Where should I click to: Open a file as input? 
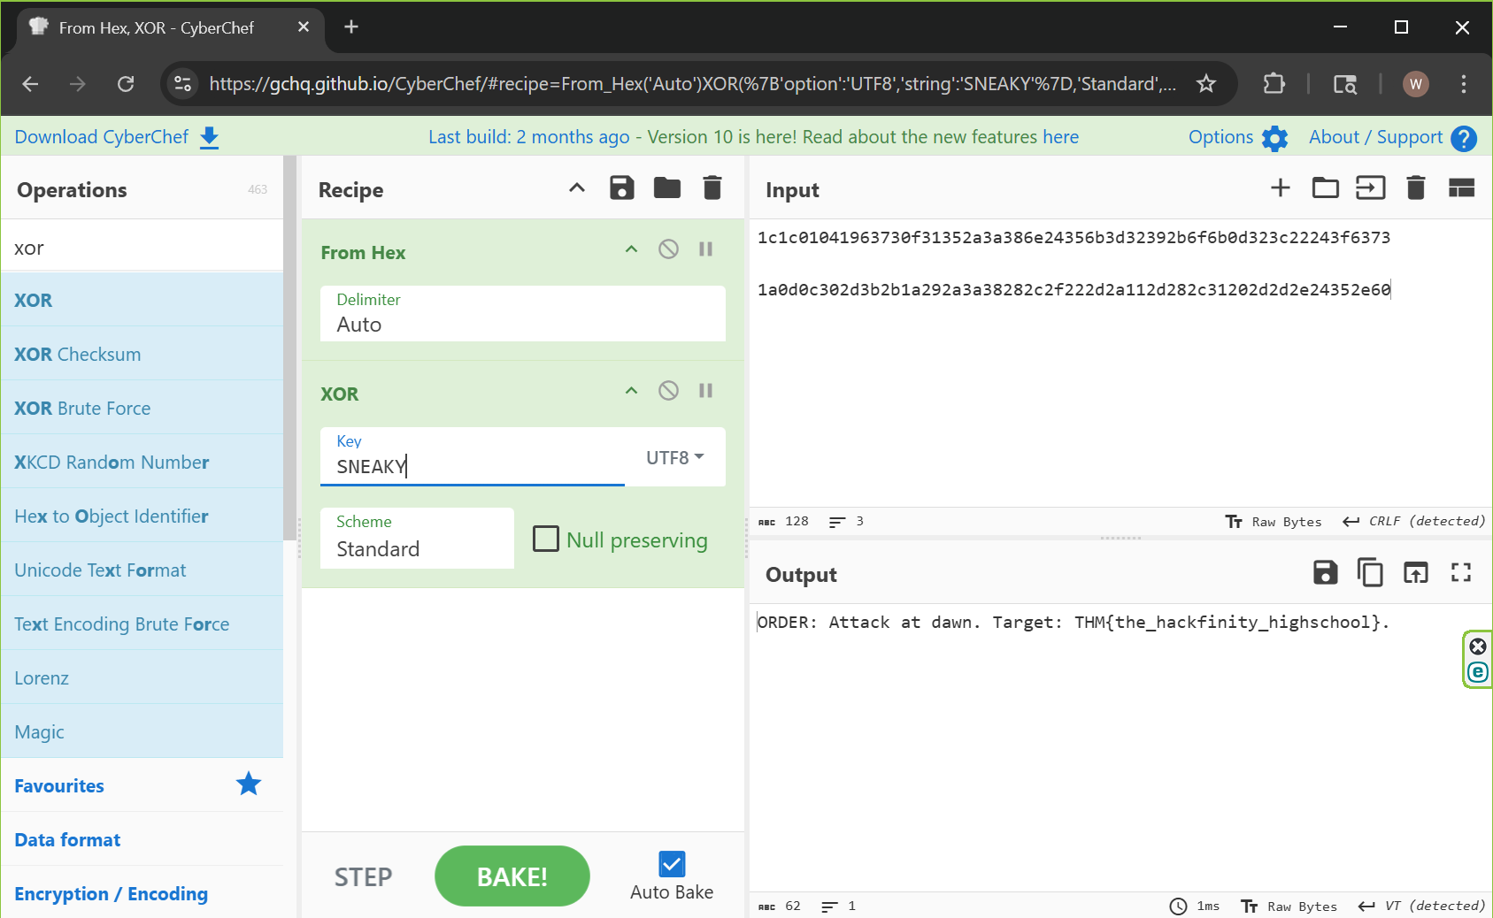point(1325,188)
